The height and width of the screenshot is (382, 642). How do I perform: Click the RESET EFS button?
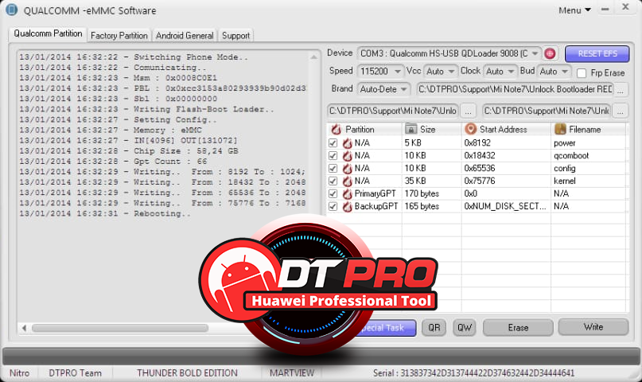click(x=597, y=53)
